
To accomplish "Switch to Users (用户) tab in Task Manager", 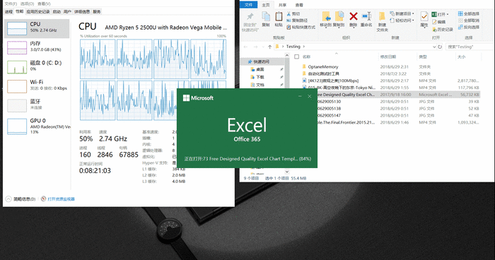I will pyautogui.click(x=67, y=12).
